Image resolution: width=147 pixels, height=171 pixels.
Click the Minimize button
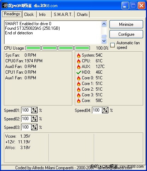tap(126, 24)
